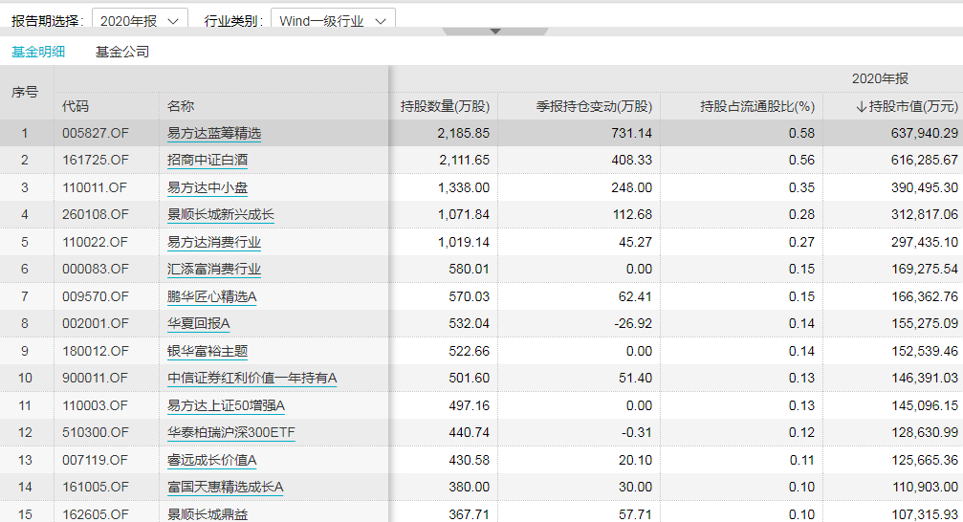Switch to the 基金公司 tab
The width and height of the screenshot is (963, 522).
[x=122, y=52]
